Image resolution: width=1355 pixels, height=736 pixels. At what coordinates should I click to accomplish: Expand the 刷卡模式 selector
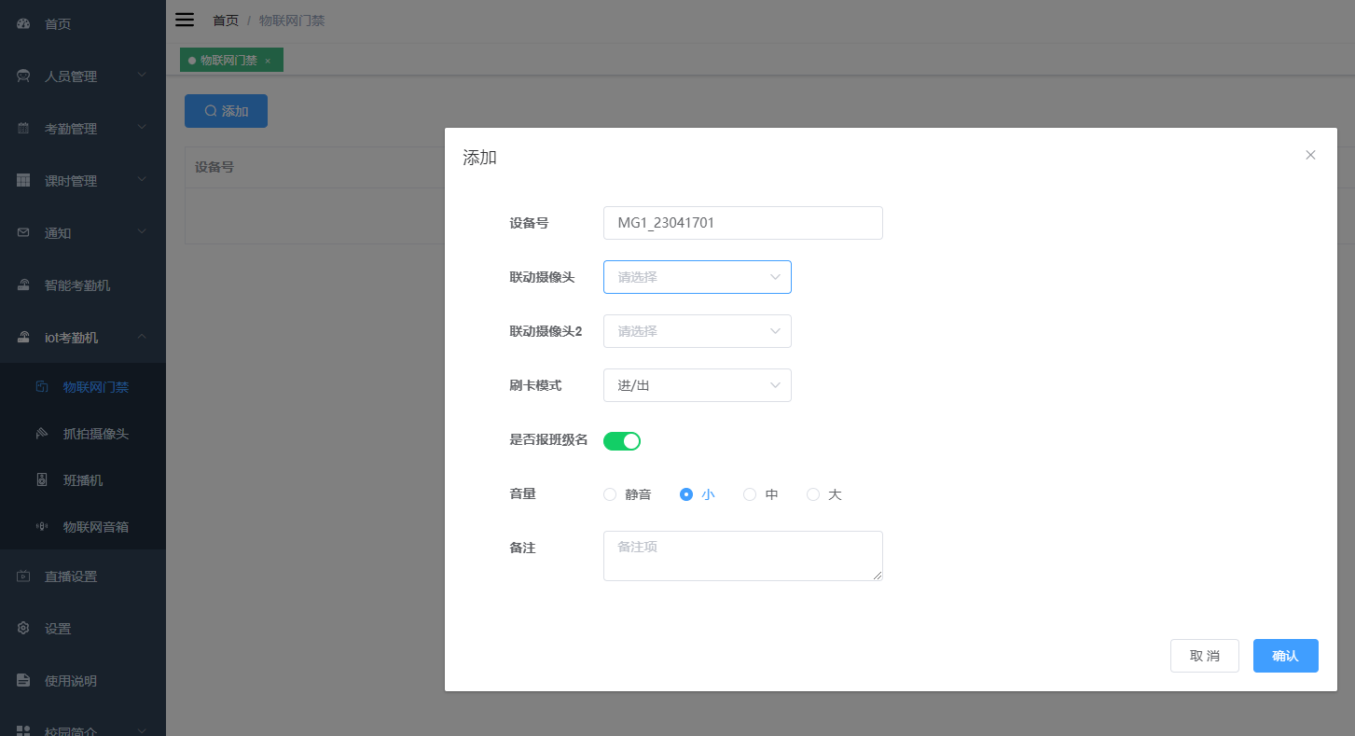pos(697,385)
